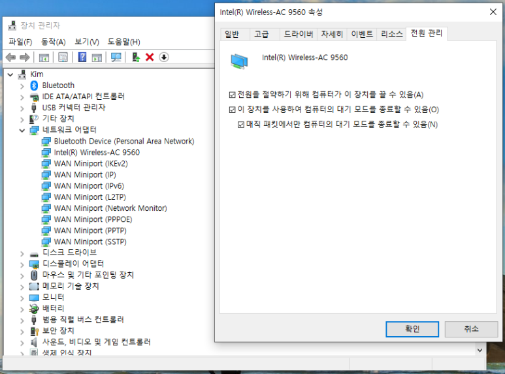Click the Update driver toolbar icon
The width and height of the screenshot is (505, 374).
[x=136, y=57]
